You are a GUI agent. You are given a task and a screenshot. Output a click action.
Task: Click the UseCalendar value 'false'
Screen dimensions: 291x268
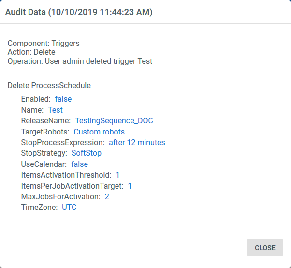pyautogui.click(x=80, y=164)
